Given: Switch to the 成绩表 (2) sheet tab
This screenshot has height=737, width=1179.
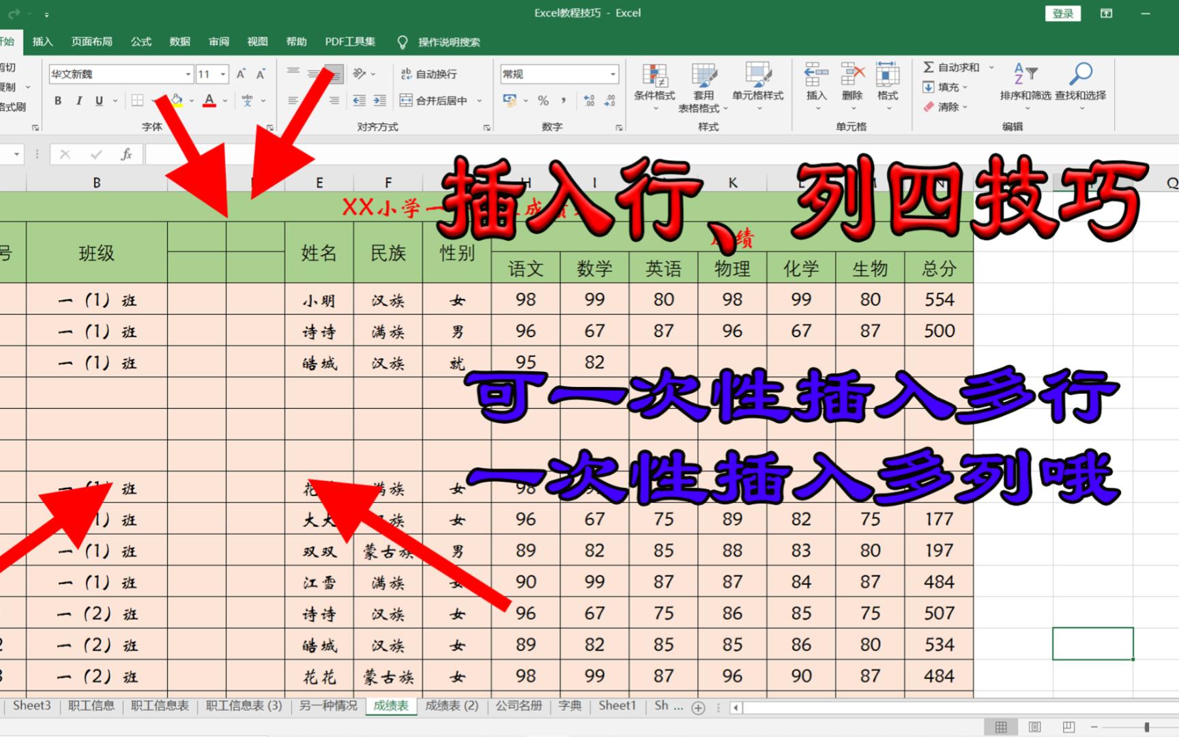Looking at the screenshot, I should [x=452, y=706].
